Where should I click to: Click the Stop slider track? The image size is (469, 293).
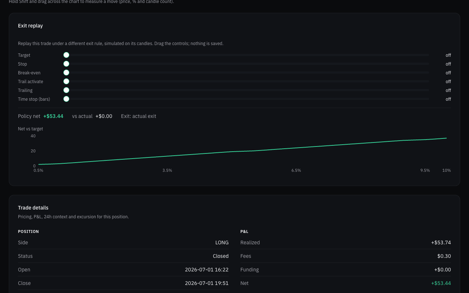tap(246, 64)
